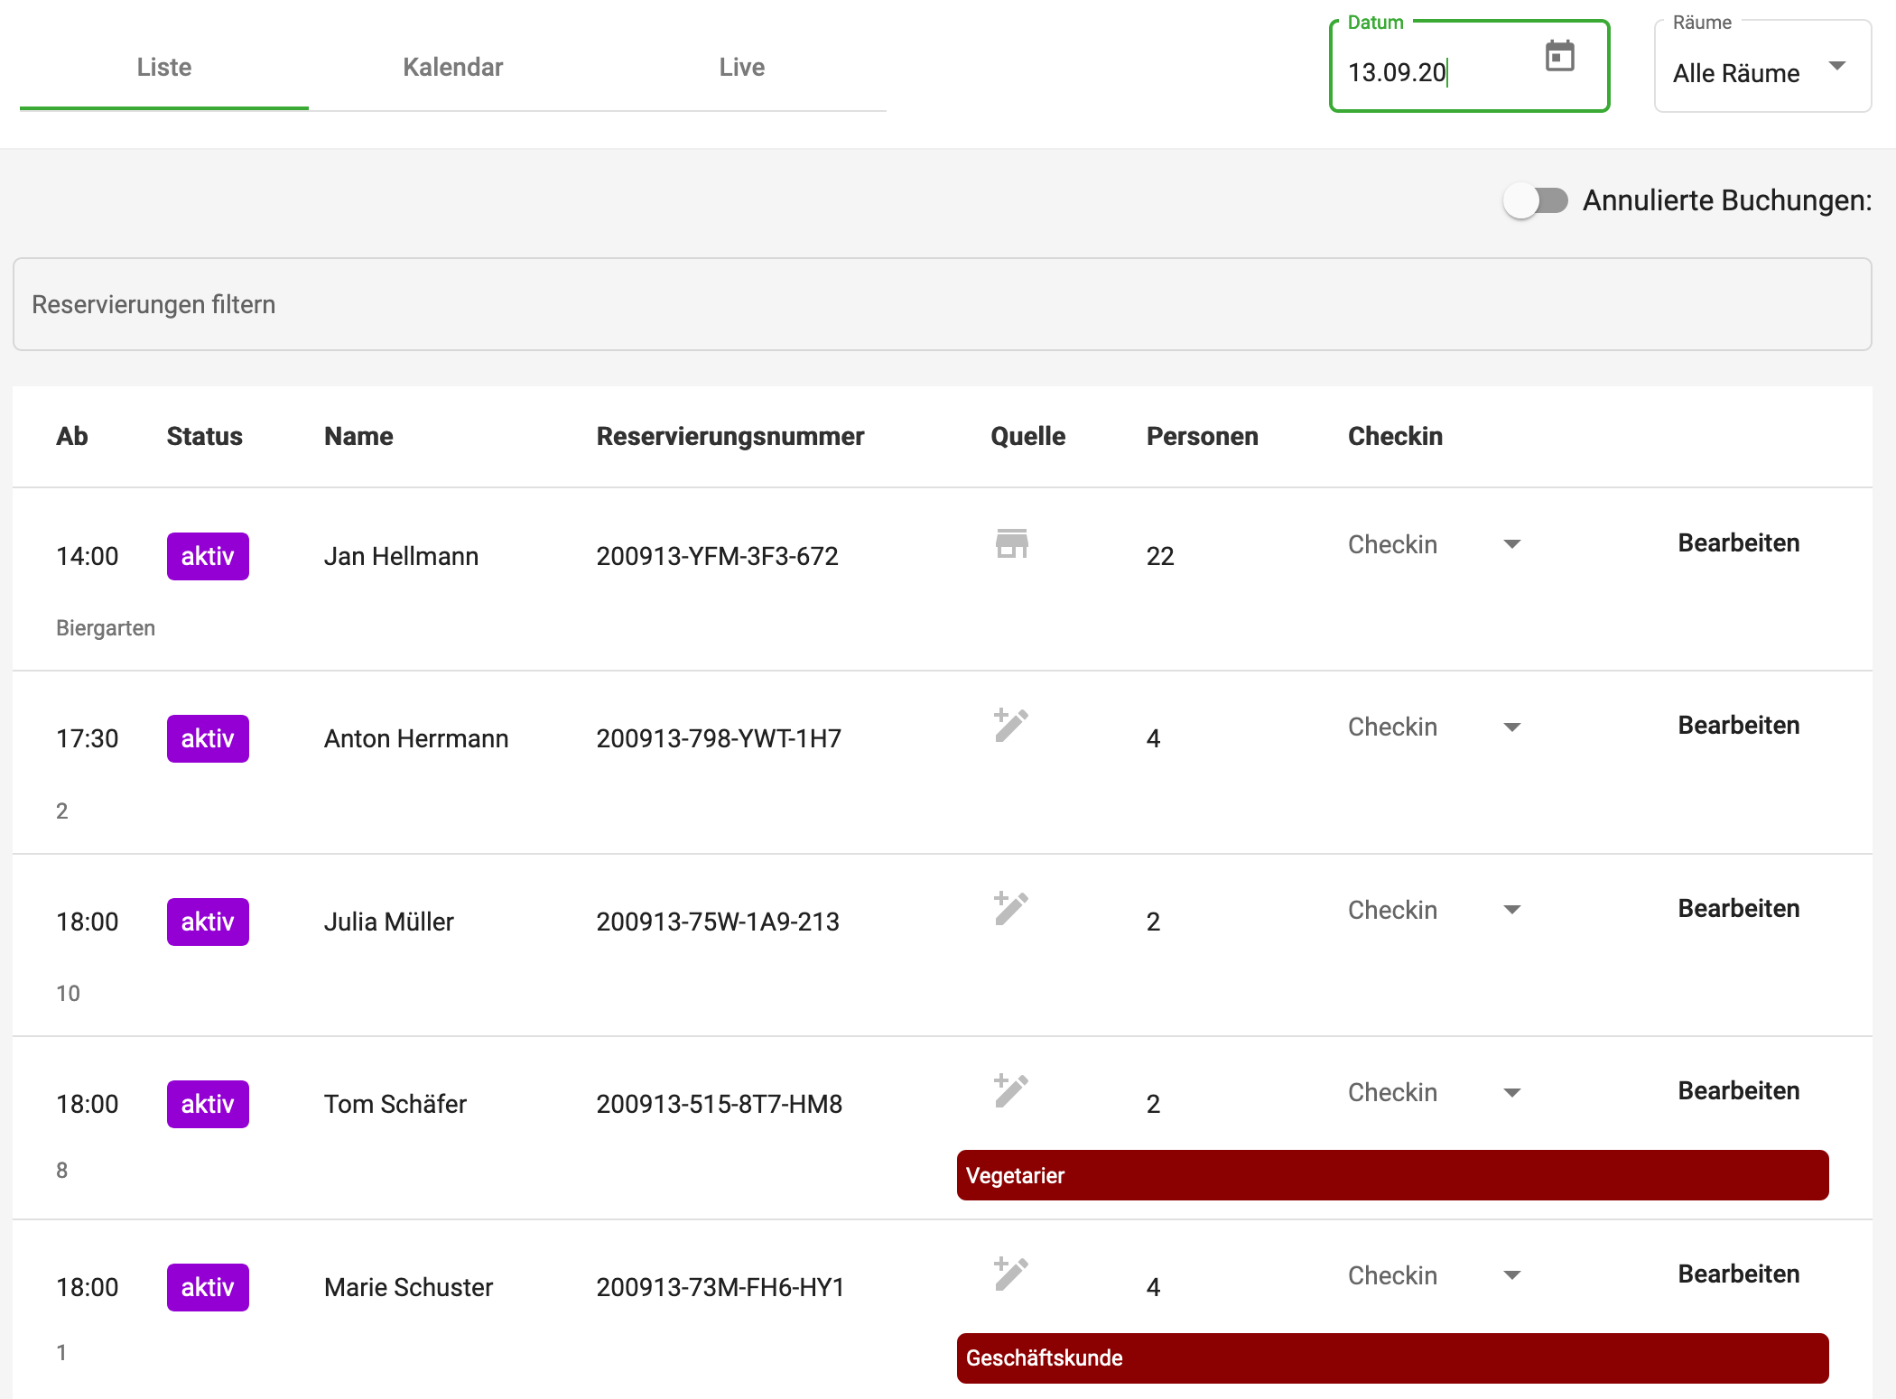Click the Annulierte Buchungen label
This screenshot has width=1896, height=1399.
(1727, 200)
